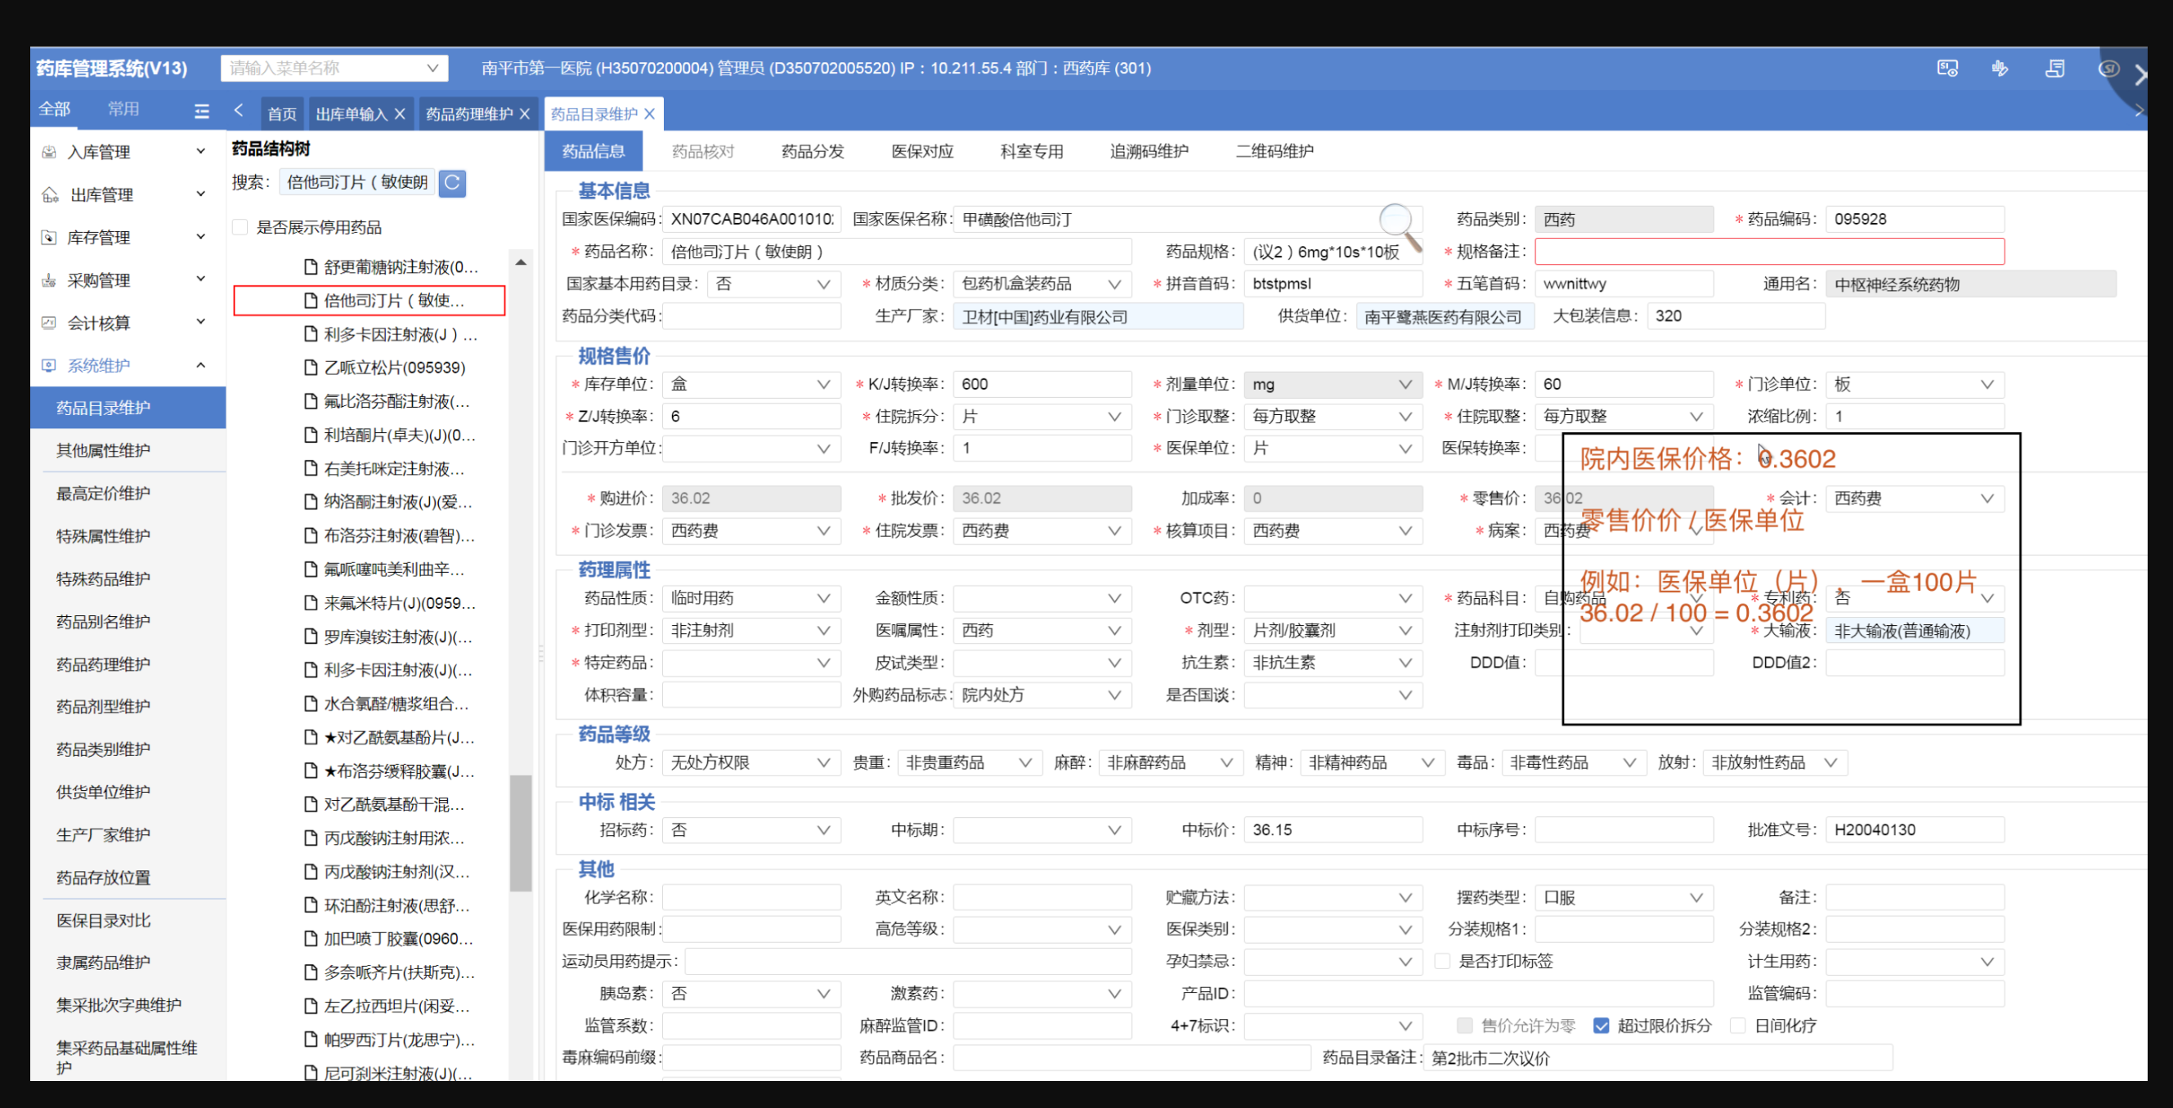Image resolution: width=2173 pixels, height=1108 pixels.
Task: Open 药品别名维护 in sidebar
Action: coord(103,622)
